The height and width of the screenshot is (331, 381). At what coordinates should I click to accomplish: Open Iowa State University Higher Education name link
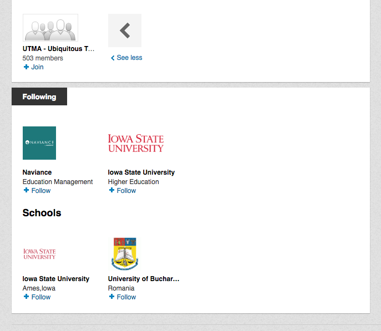[141, 172]
